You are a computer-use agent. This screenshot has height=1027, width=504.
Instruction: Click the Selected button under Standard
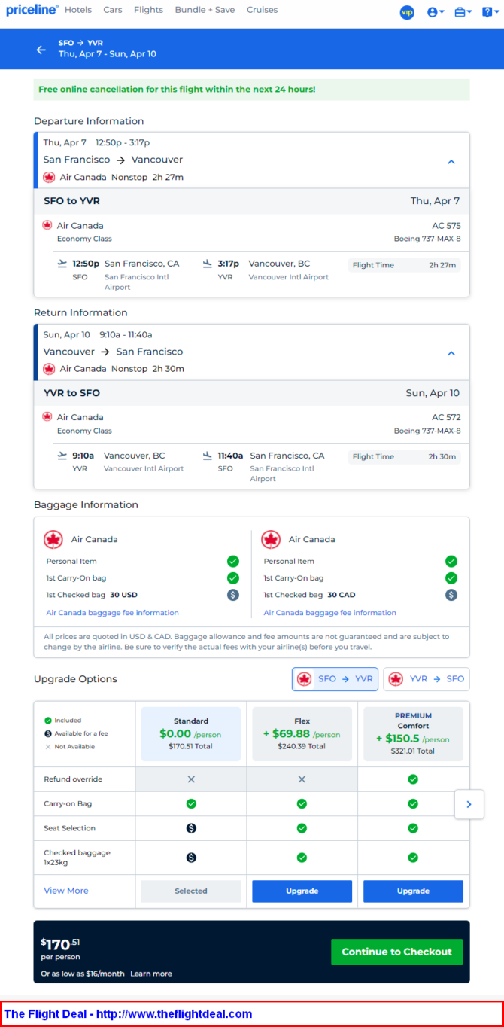coord(191,891)
